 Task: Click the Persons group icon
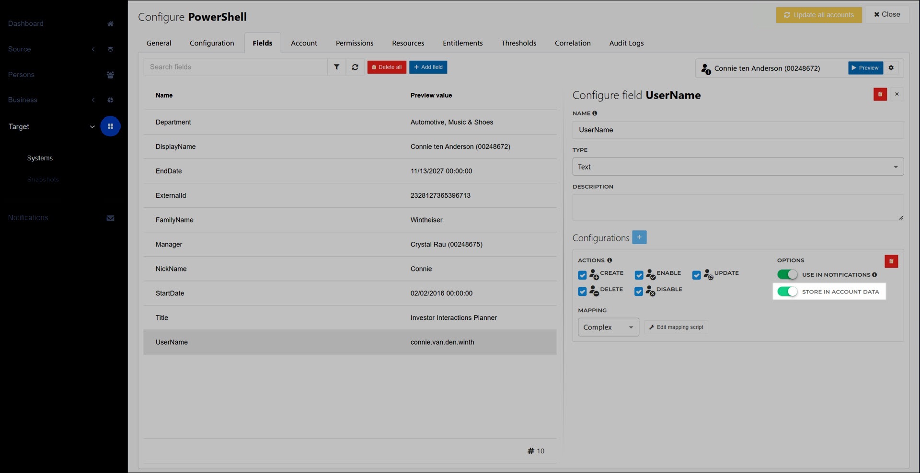pos(110,75)
